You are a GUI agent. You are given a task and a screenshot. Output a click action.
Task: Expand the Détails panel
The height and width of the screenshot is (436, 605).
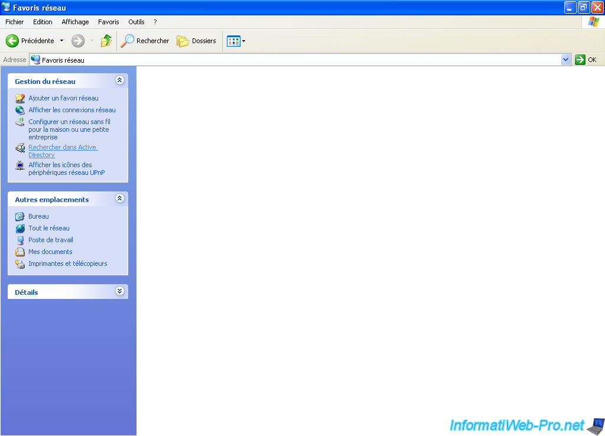click(x=120, y=291)
